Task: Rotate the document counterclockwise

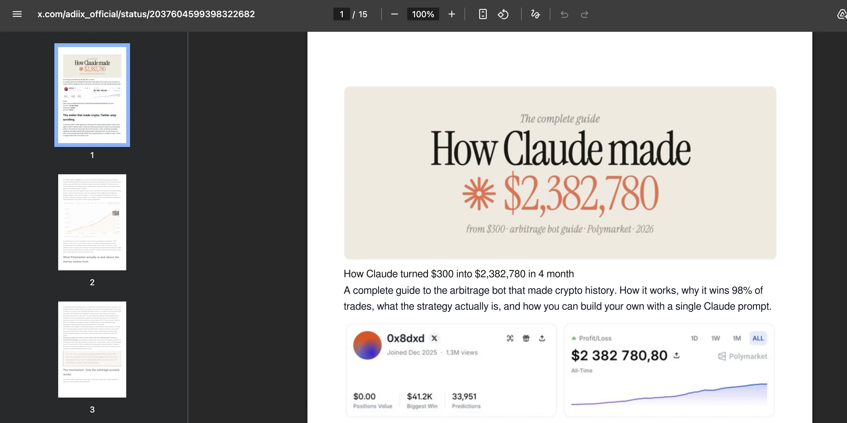Action: [503, 14]
